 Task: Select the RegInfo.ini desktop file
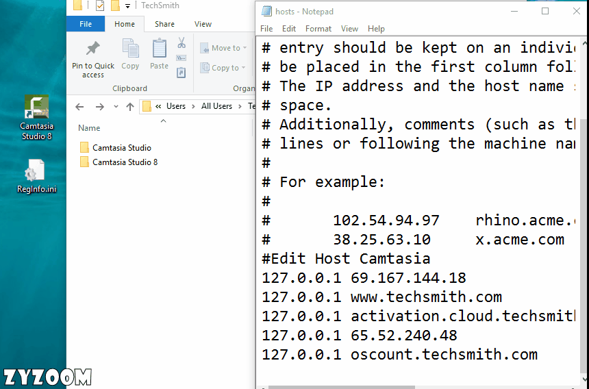(x=36, y=176)
